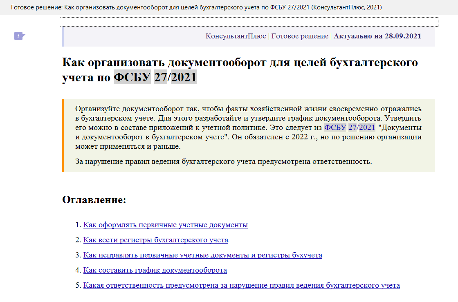Screen dimensions: 458x302
Task: Click the window title Готовое решение text
Action: pyautogui.click(x=196, y=7)
